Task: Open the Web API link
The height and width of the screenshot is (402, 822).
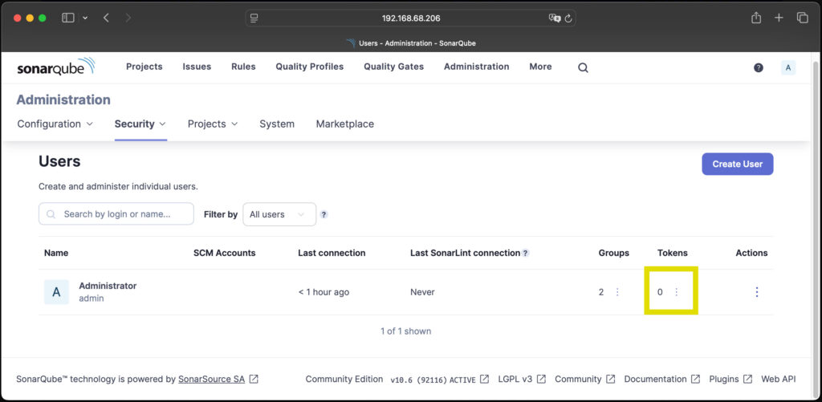Action: click(779, 379)
